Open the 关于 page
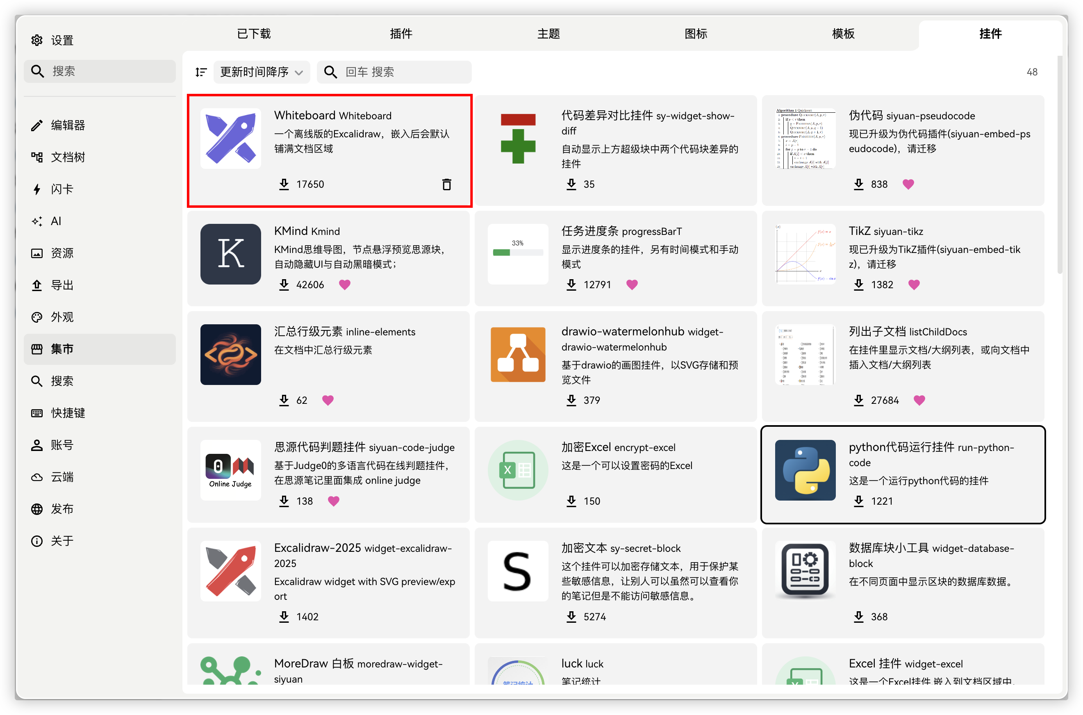This screenshot has height=715, width=1083. (x=61, y=541)
